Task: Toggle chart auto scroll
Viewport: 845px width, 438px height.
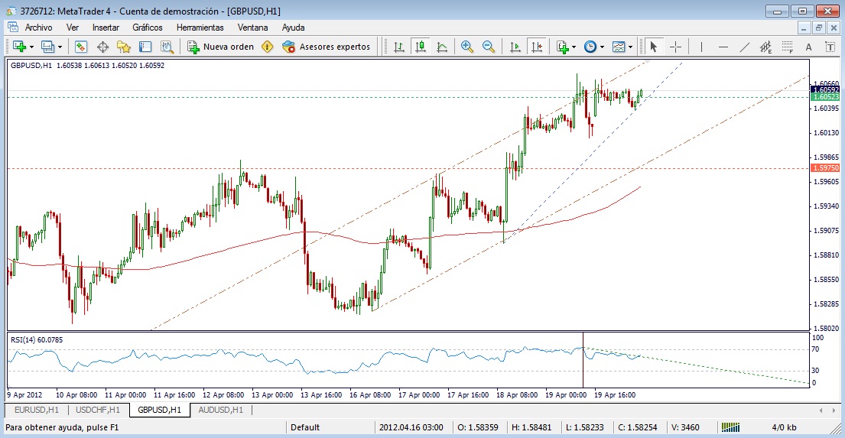Action: (x=515, y=47)
